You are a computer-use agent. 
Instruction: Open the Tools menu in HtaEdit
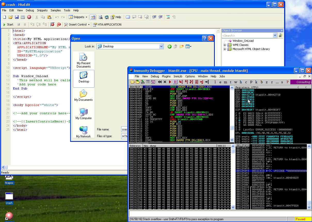tap(67, 10)
